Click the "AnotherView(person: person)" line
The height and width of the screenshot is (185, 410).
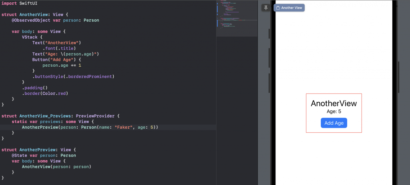coord(57,167)
